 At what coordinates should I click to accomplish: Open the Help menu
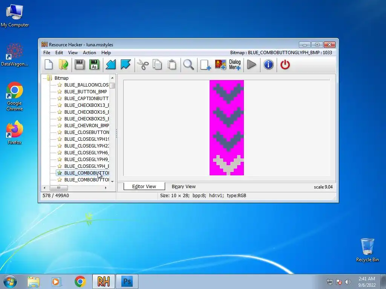(x=106, y=53)
